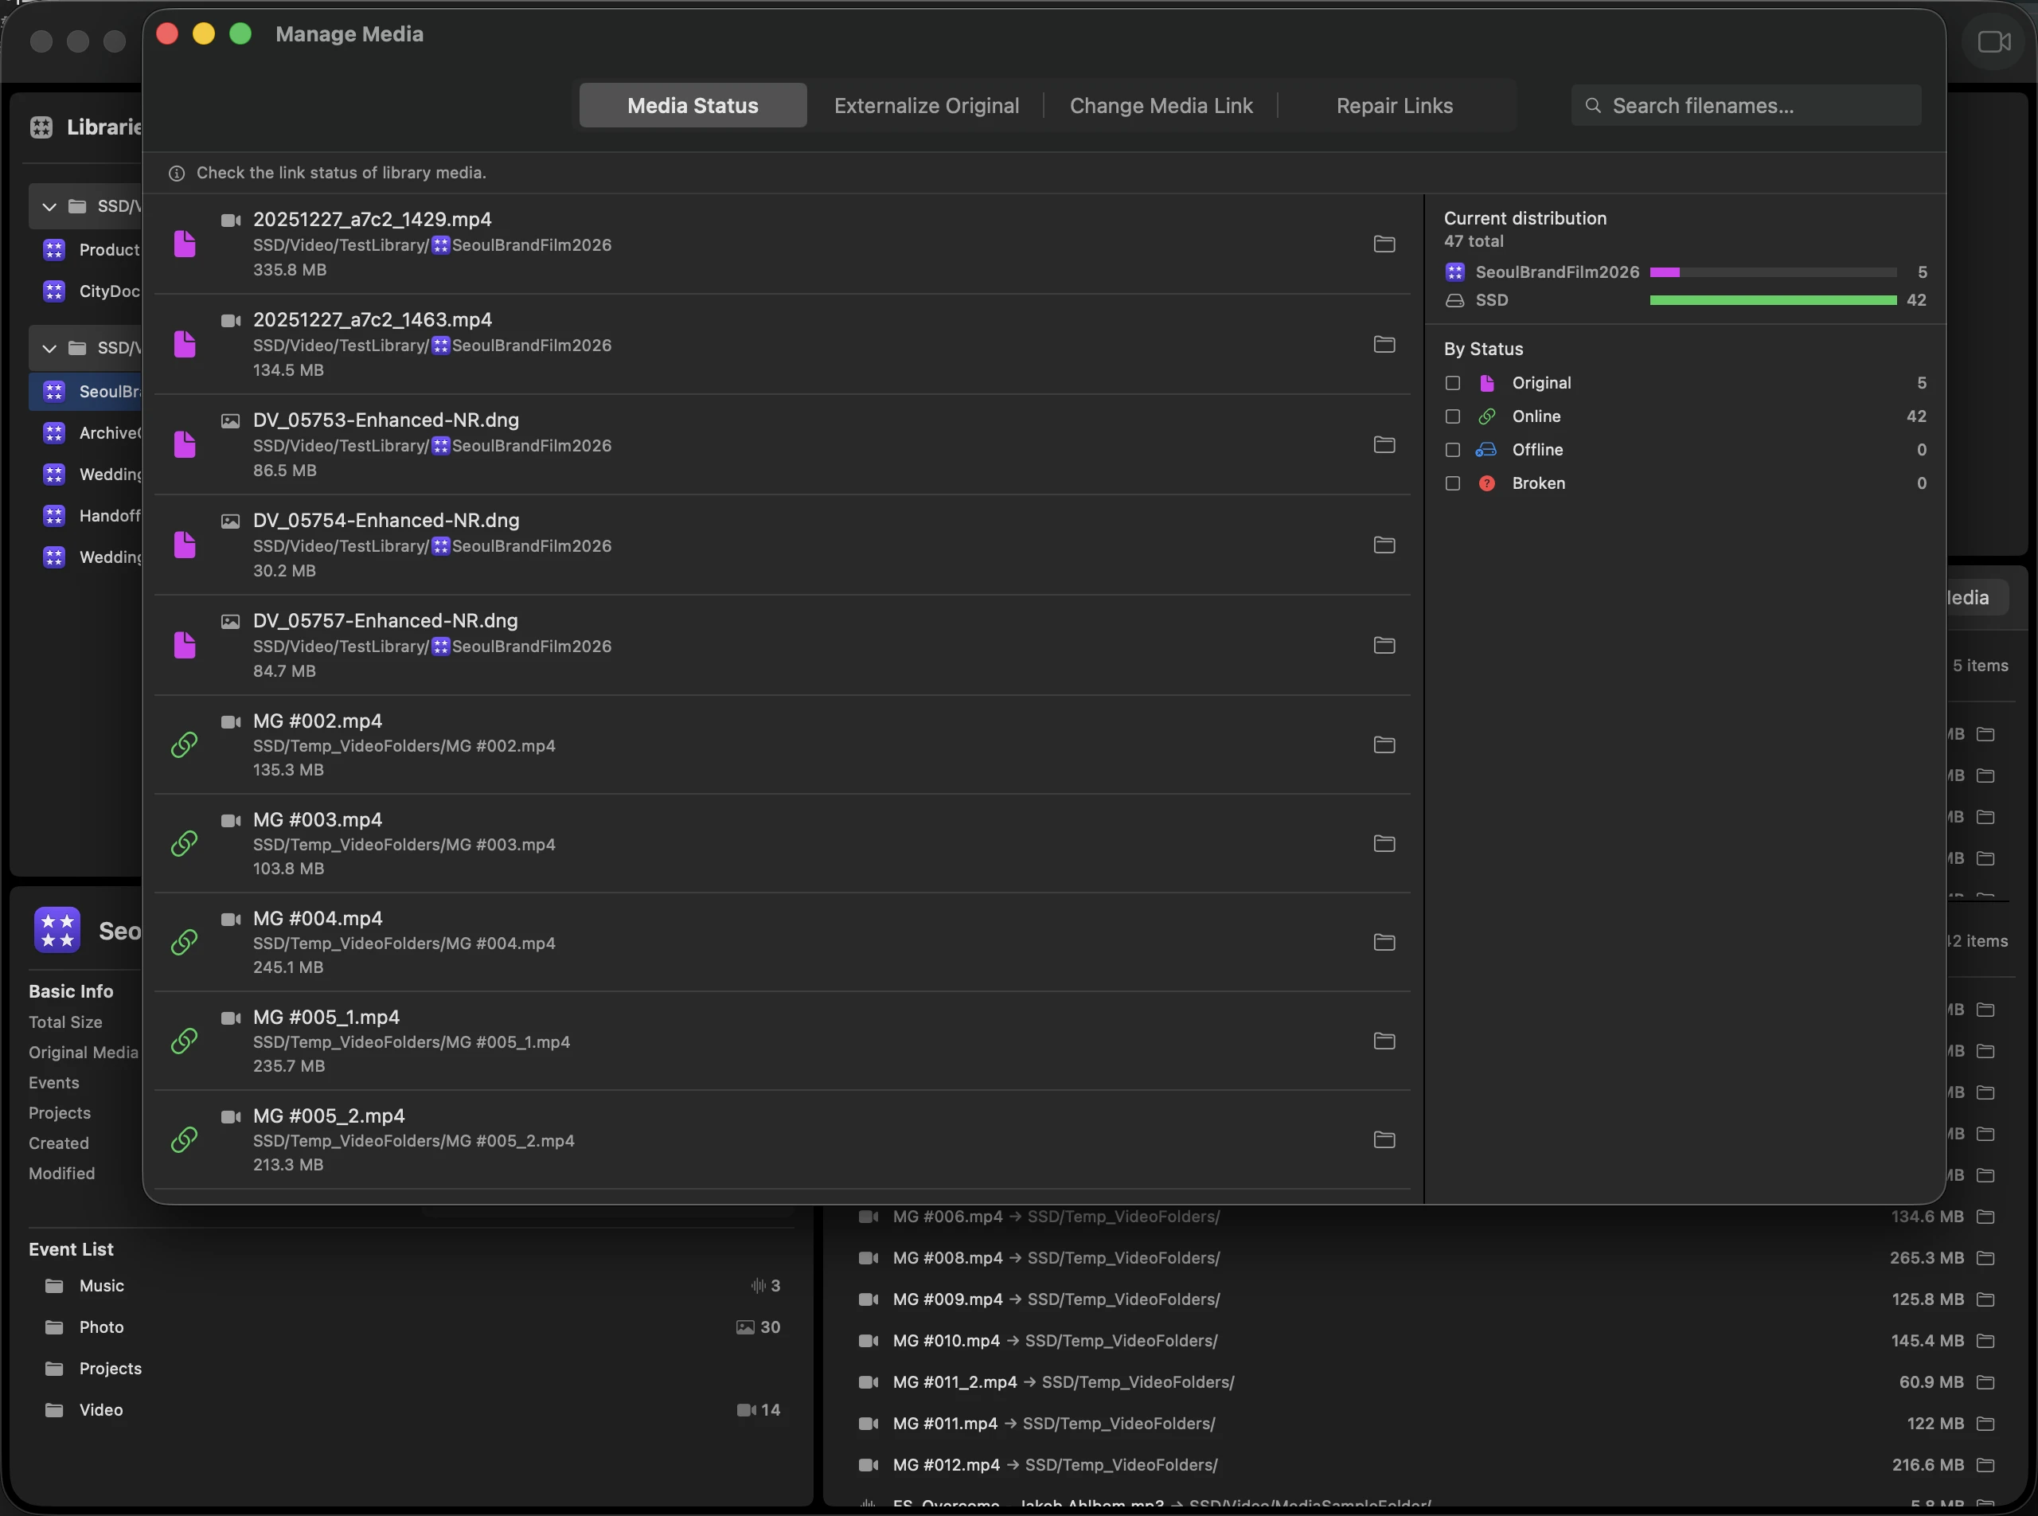Viewport: 2038px width, 1516px height.
Task: Select the Handoff library in sidebar
Action: (86, 517)
